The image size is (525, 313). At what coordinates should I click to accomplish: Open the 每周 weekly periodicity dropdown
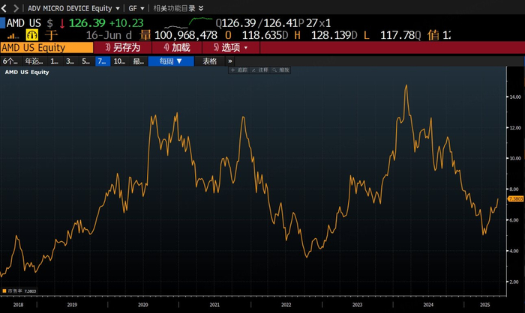(x=171, y=61)
